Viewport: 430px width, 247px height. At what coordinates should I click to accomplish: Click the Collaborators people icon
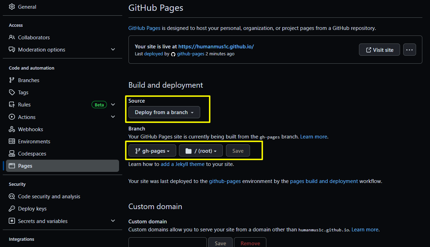[12, 38]
